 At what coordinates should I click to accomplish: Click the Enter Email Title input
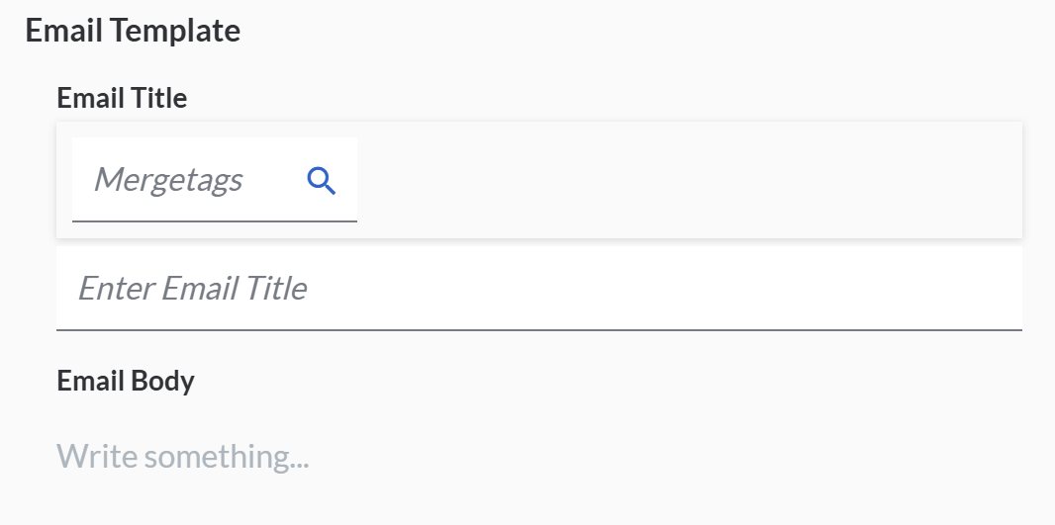pyautogui.click(x=538, y=289)
